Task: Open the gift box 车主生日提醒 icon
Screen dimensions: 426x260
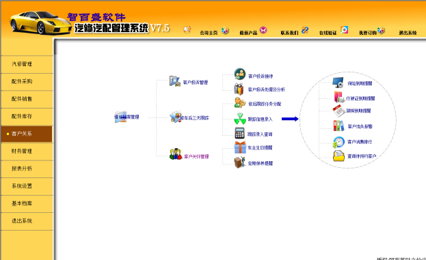Action: (x=240, y=147)
